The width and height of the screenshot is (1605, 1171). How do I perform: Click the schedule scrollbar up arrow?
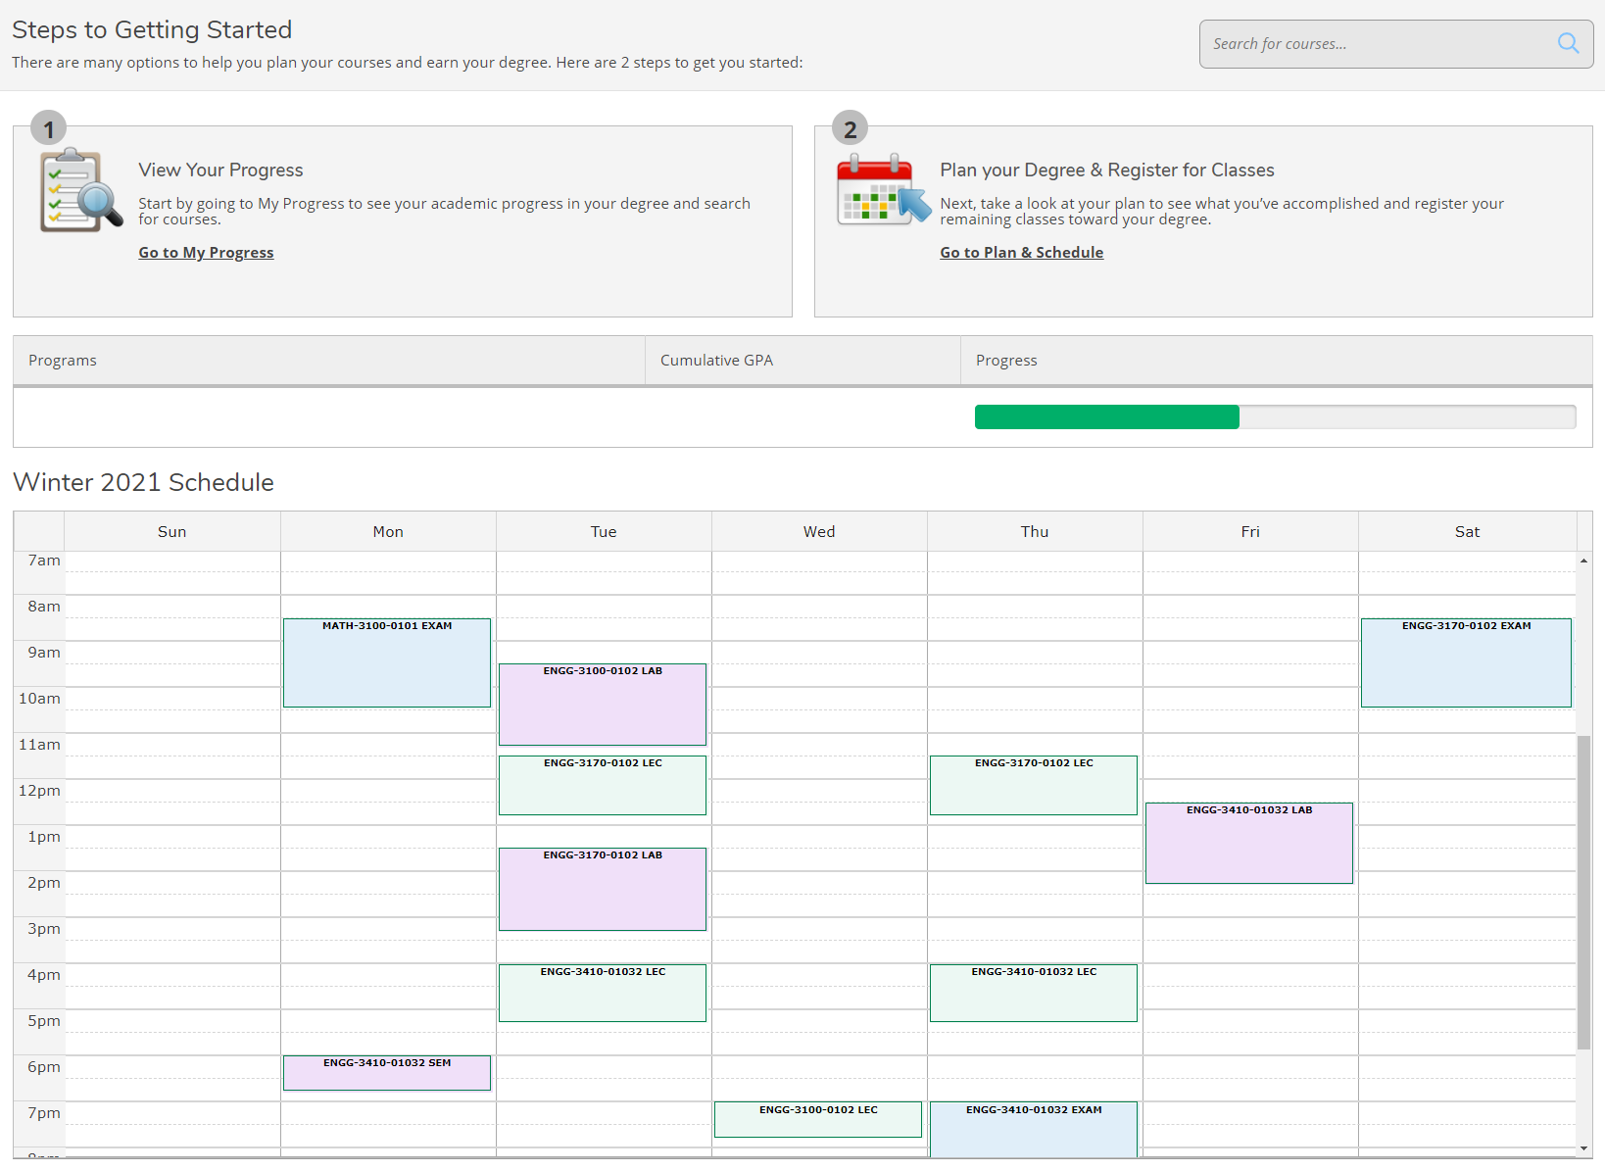point(1584,560)
